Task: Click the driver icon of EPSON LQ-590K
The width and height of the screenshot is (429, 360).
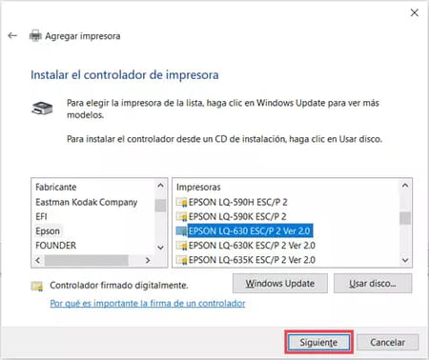Action: 181,217
